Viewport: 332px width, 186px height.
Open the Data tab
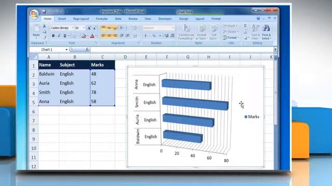tap(118, 19)
